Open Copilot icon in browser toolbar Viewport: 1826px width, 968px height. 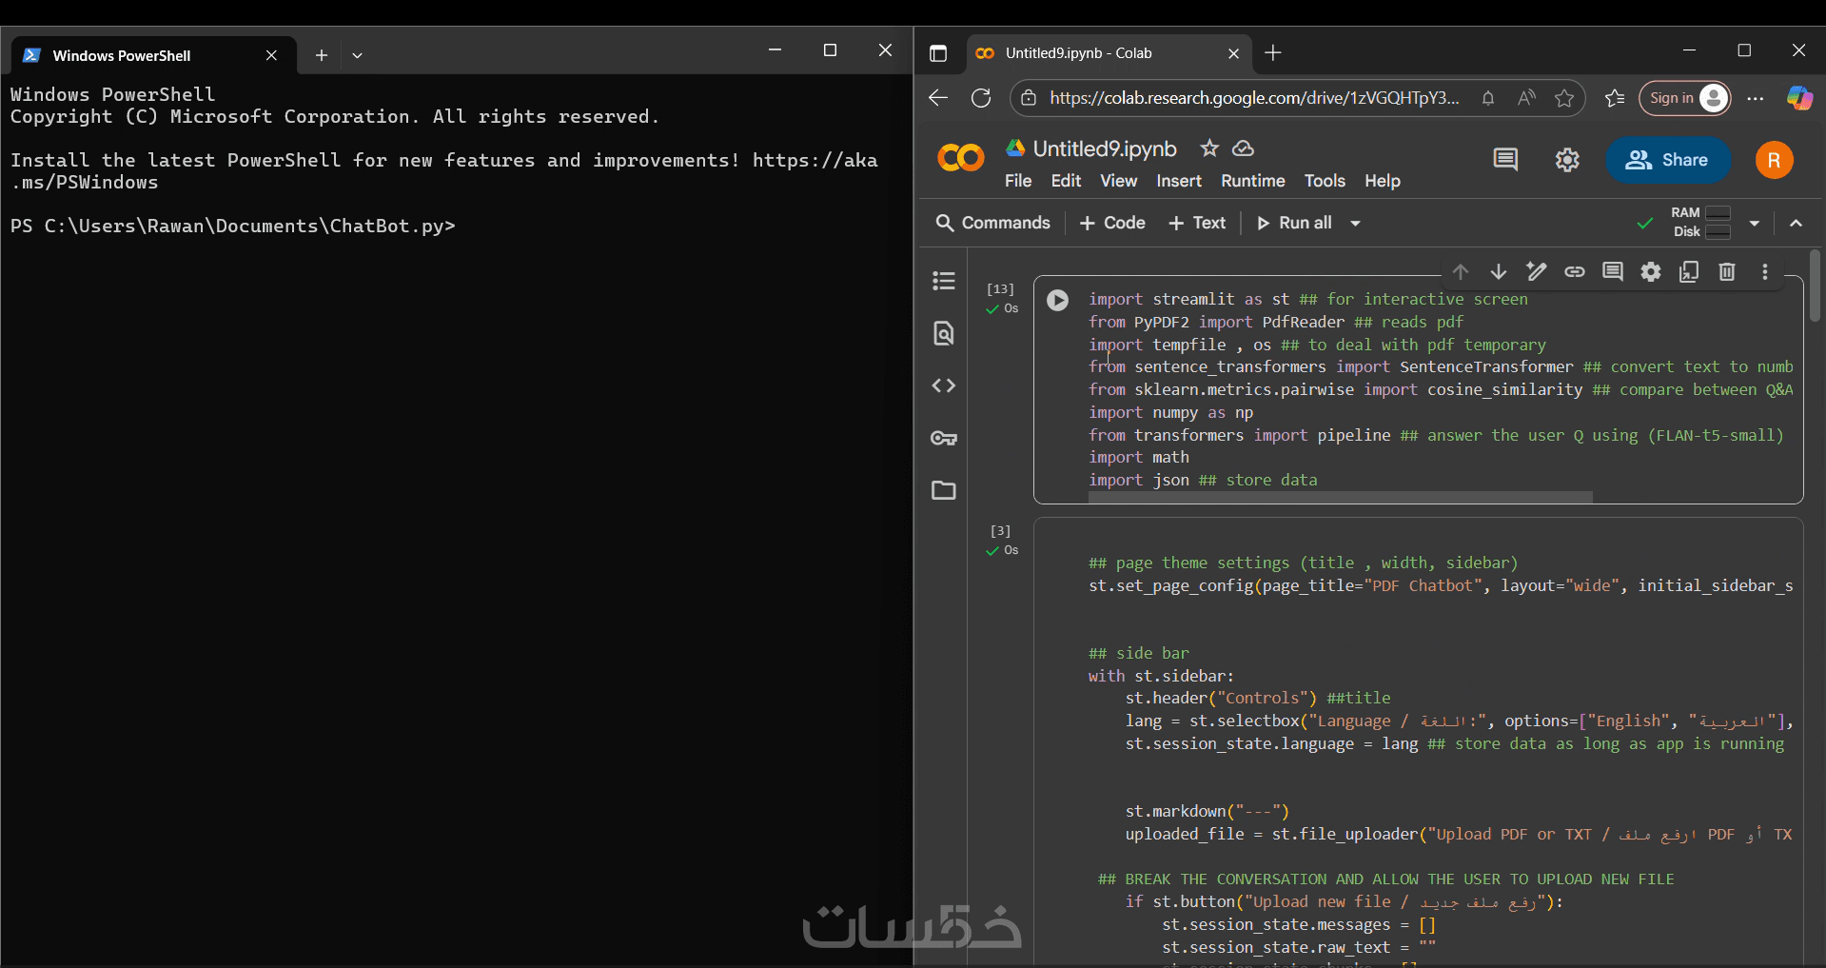tap(1799, 98)
